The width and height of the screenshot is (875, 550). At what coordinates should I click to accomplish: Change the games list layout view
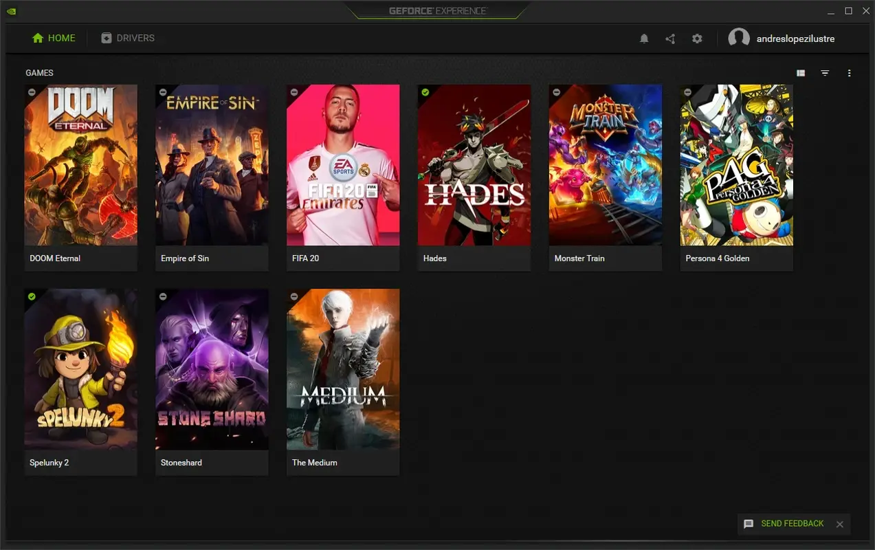tap(800, 73)
